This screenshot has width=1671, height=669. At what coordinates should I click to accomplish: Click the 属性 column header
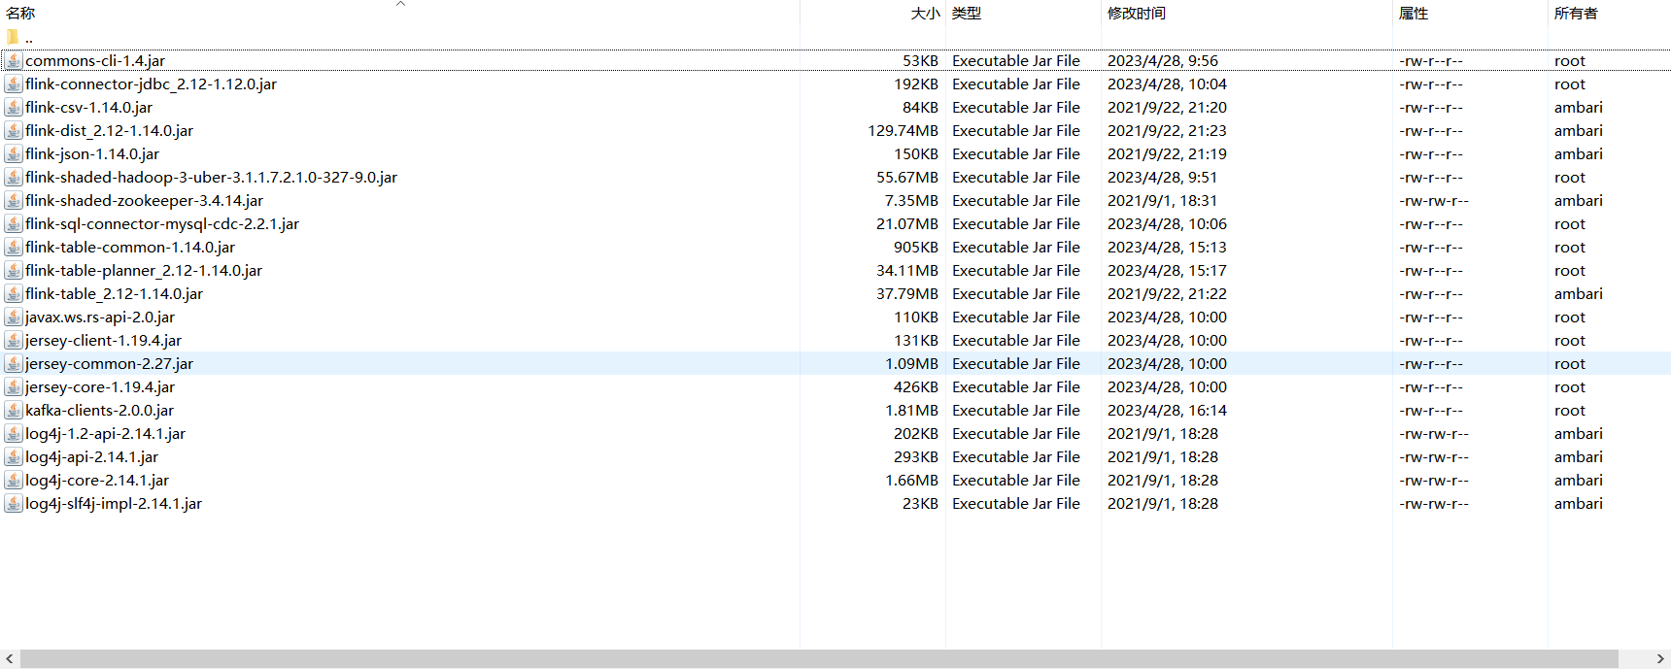point(1414,13)
